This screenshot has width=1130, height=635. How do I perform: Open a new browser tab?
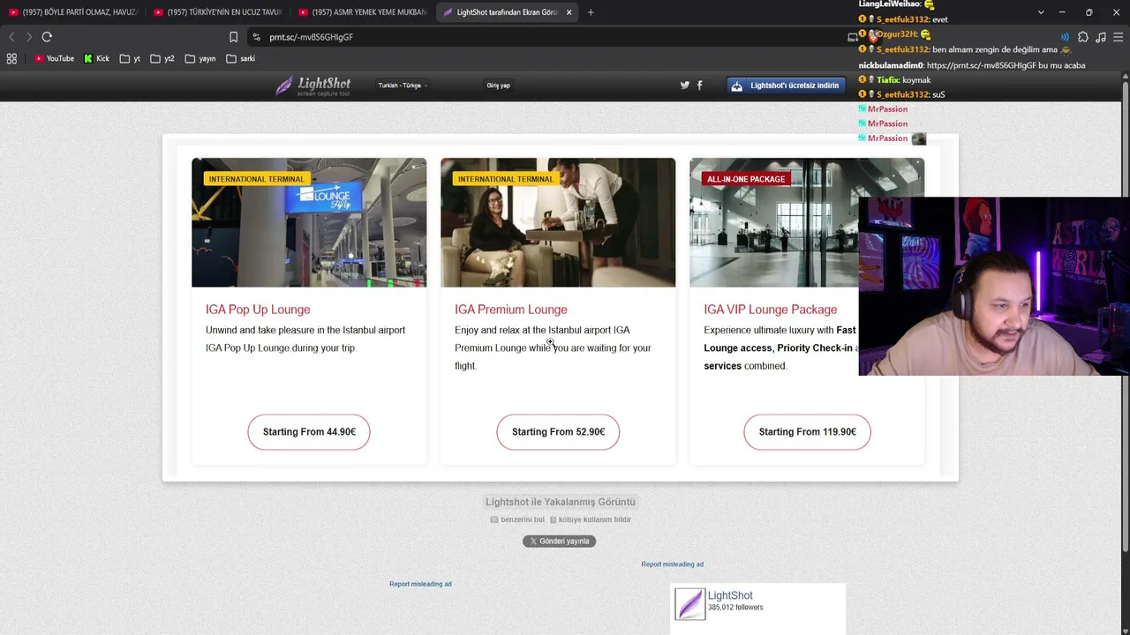point(591,12)
